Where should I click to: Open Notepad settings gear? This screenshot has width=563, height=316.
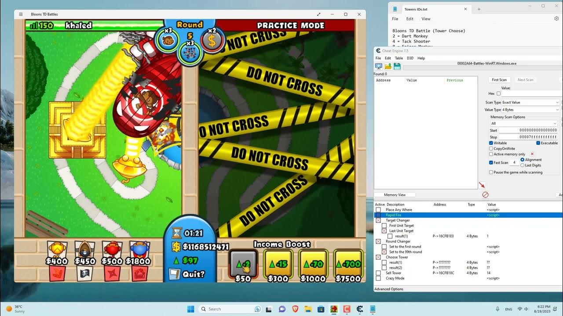[x=556, y=19]
